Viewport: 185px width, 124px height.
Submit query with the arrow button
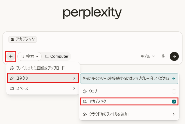(174, 56)
